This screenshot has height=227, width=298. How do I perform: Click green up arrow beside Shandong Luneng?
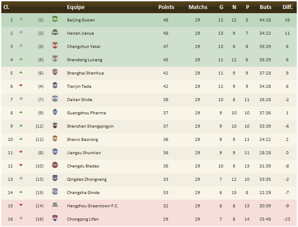pyautogui.click(x=21, y=59)
